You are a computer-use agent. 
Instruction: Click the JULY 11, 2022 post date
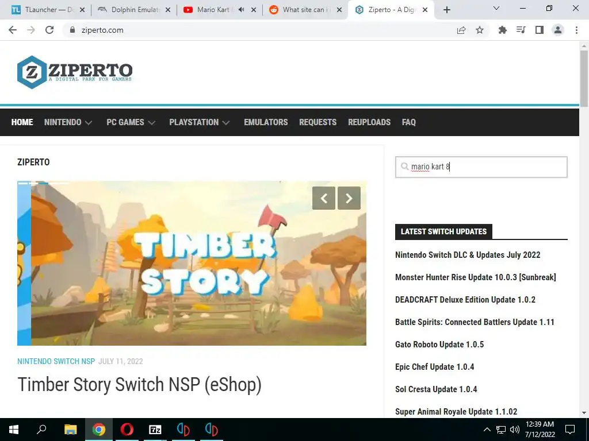pyautogui.click(x=121, y=362)
